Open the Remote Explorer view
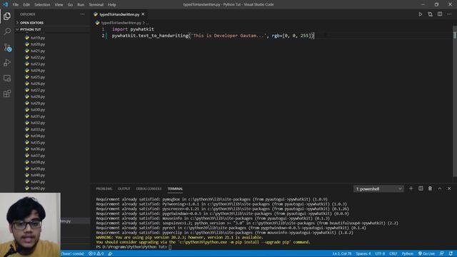Image resolution: width=457 pixels, height=257 pixels. click(x=7, y=78)
